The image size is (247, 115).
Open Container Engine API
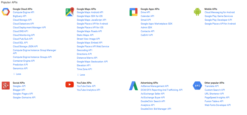[x=24, y=61]
